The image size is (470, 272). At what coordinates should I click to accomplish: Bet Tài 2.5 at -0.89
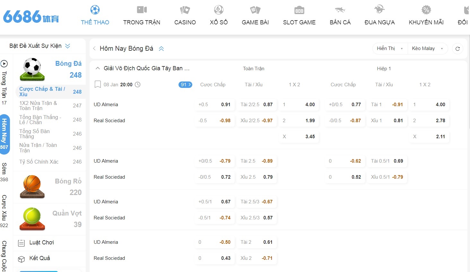tap(257, 161)
